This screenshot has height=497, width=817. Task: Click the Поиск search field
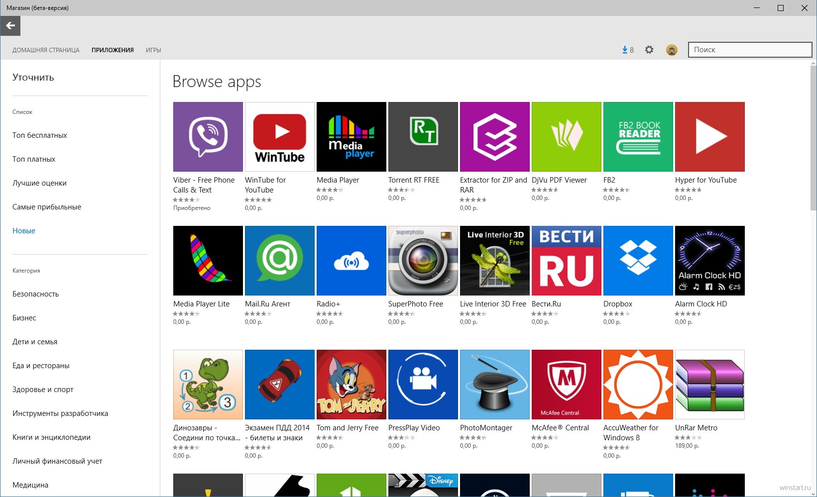tap(750, 50)
